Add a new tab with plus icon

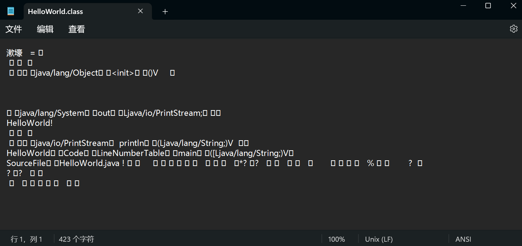tap(165, 11)
